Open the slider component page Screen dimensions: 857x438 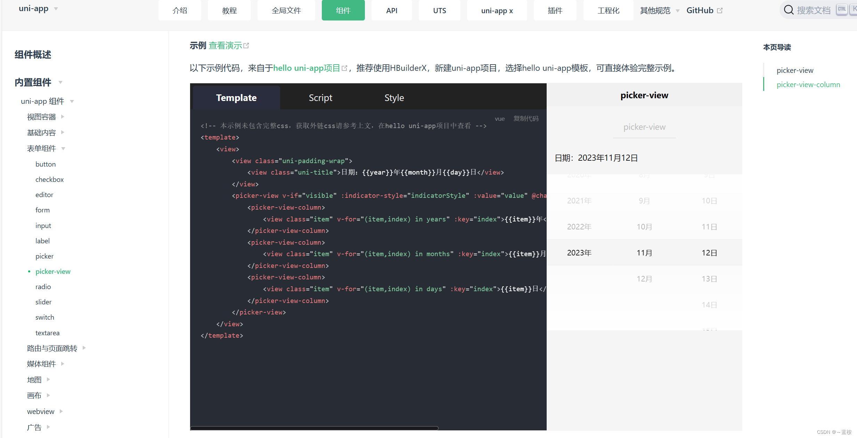pos(43,302)
